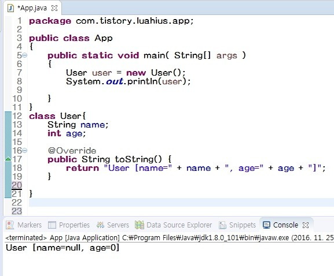The image size is (334, 276).
Task: Click the age field declaration on line 14
Action: (x=74, y=134)
